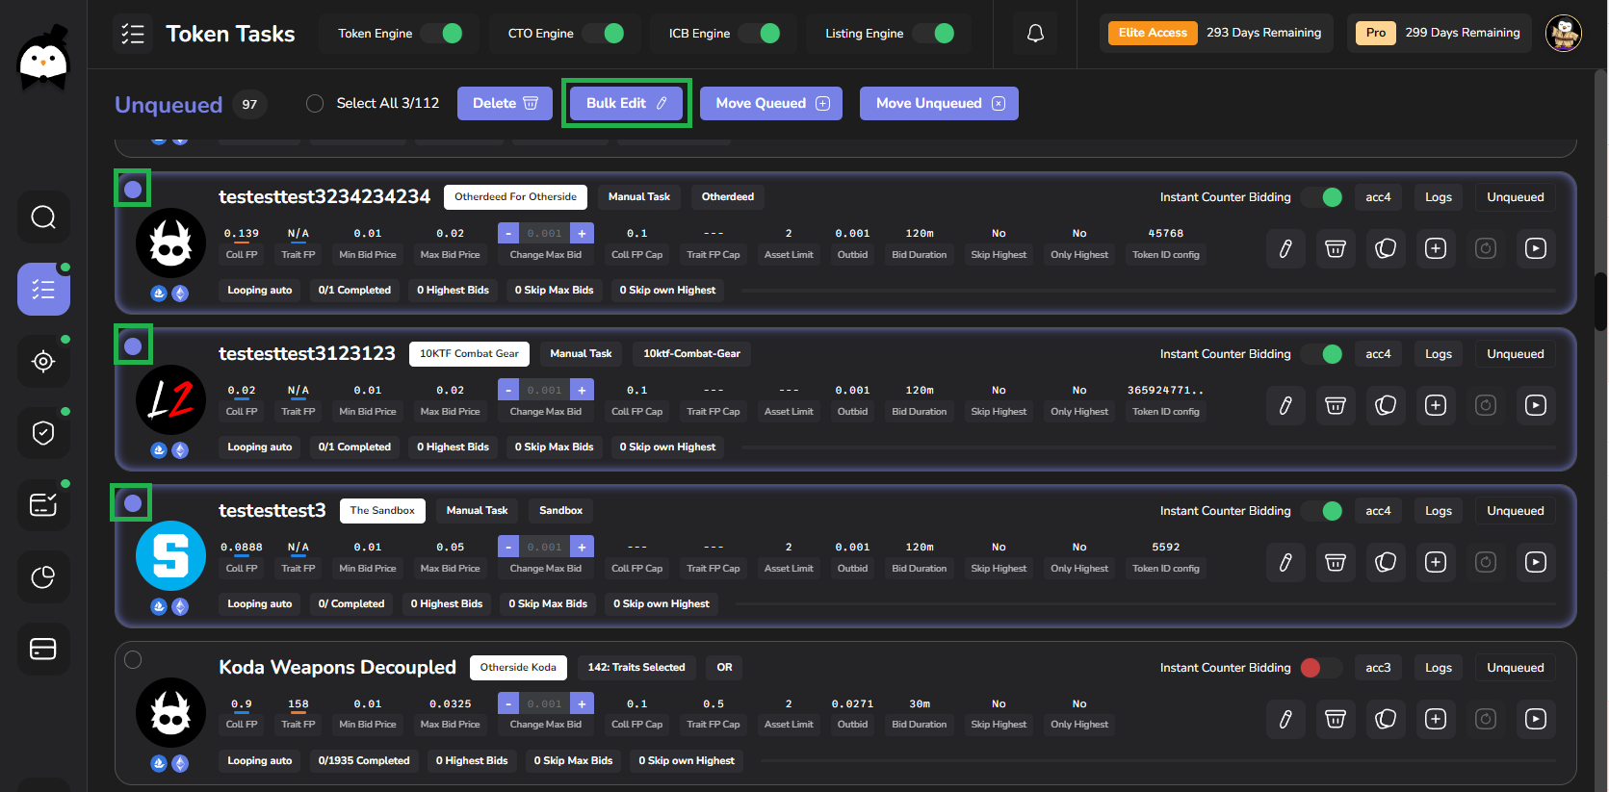The width and height of the screenshot is (1609, 792).
Task: Click the user profile avatar
Action: pos(1563,34)
